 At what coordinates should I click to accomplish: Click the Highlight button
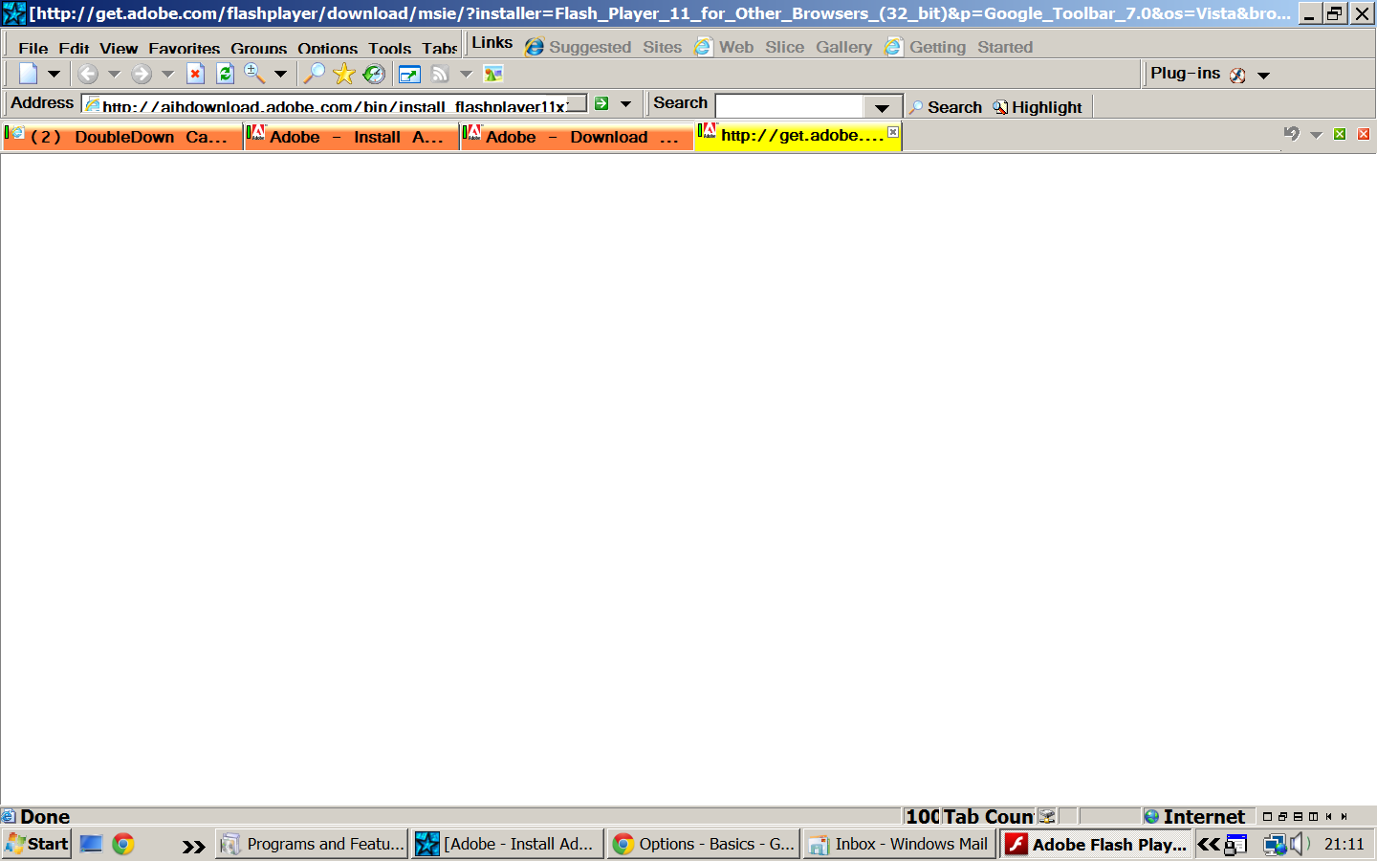click(1038, 107)
